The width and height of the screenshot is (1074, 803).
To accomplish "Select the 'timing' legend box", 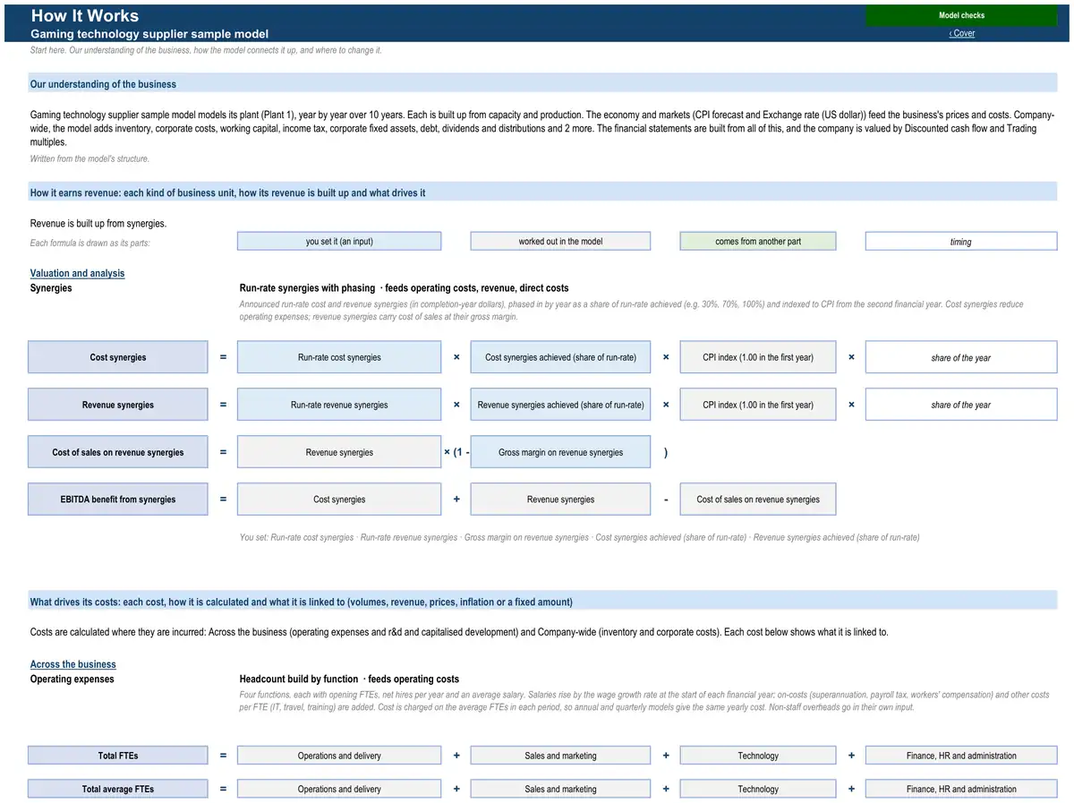I will click(x=961, y=242).
